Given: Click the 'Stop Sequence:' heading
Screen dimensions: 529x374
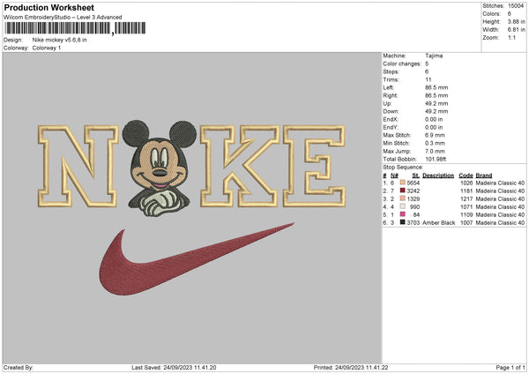Looking at the screenshot, I should click(403, 168).
